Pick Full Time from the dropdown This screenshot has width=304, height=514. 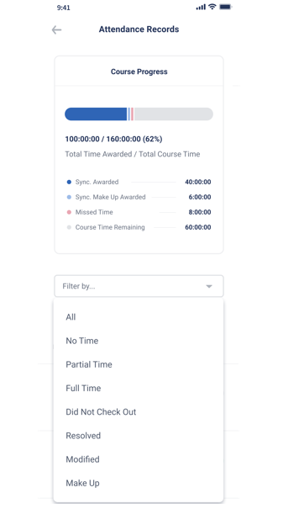[x=139, y=388]
